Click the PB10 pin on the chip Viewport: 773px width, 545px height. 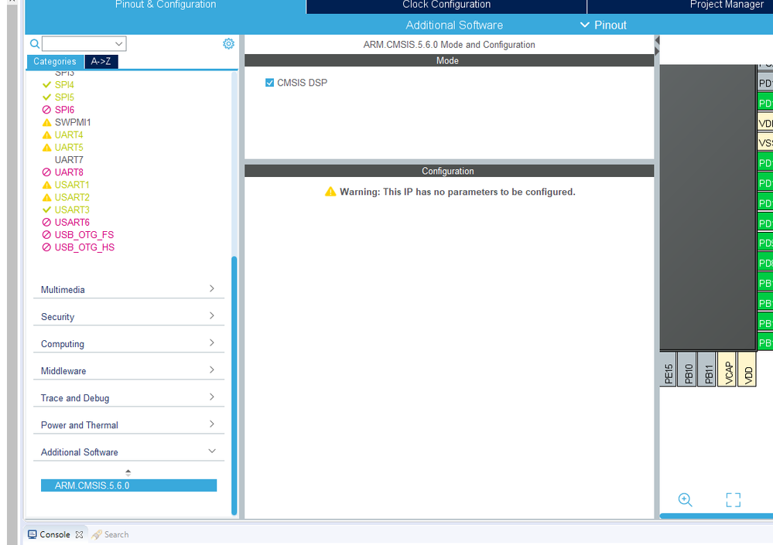[688, 370]
